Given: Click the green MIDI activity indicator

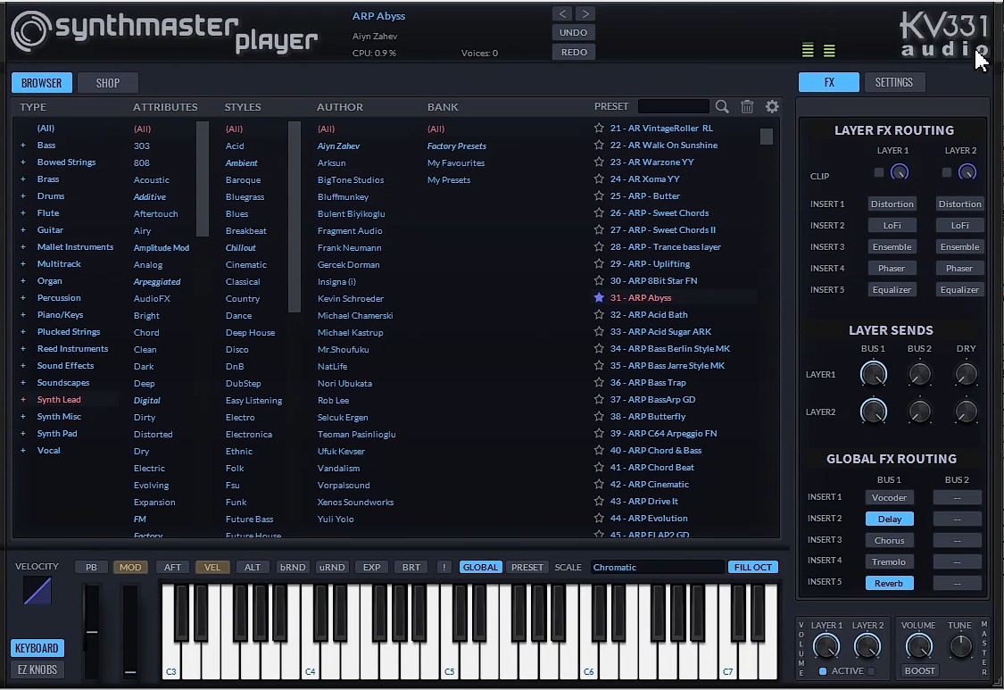Looking at the screenshot, I should [807, 49].
